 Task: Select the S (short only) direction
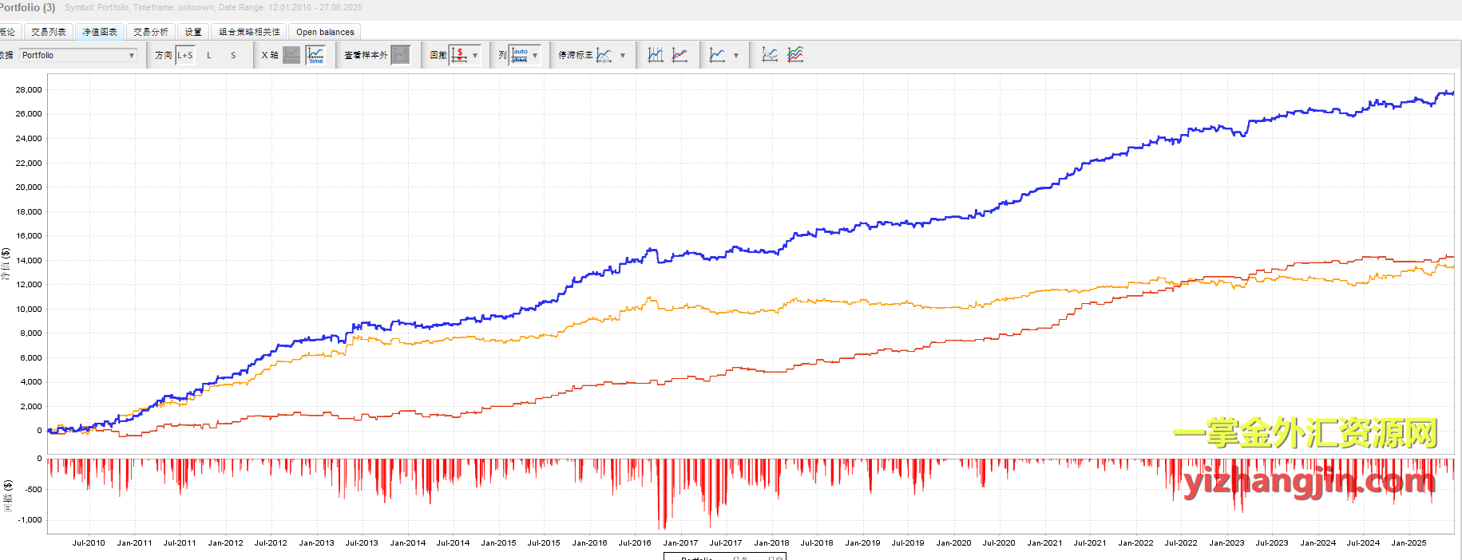point(233,55)
